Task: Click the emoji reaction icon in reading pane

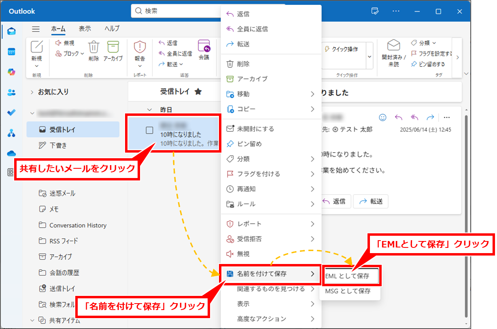Action: [382, 117]
